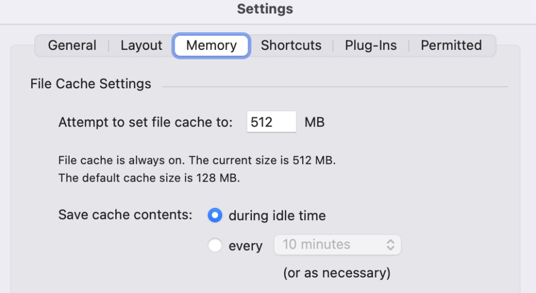Image resolution: width=536 pixels, height=293 pixels.
Task: Select the Memory tab
Action: tap(211, 46)
